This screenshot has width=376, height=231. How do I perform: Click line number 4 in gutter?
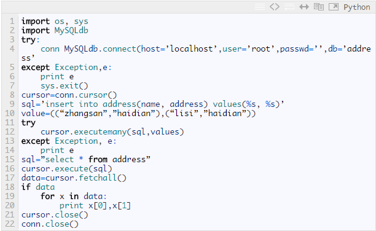12,49
